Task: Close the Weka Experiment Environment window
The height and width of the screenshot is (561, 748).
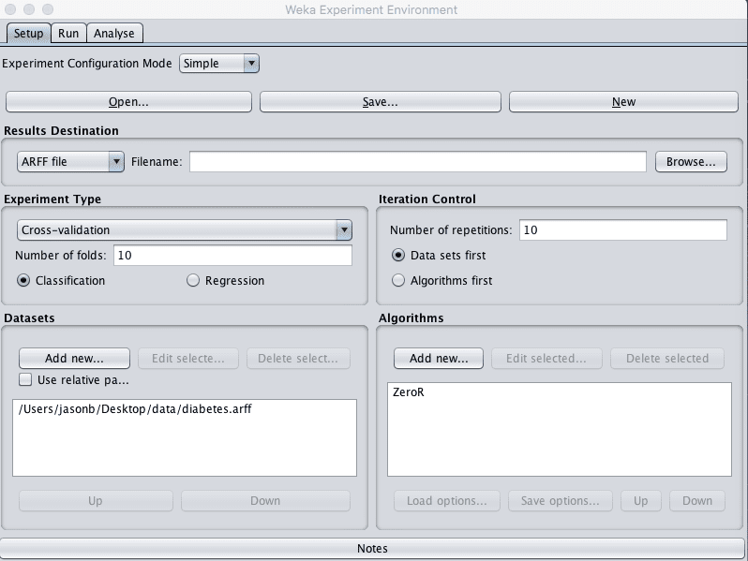Action: click(x=10, y=9)
